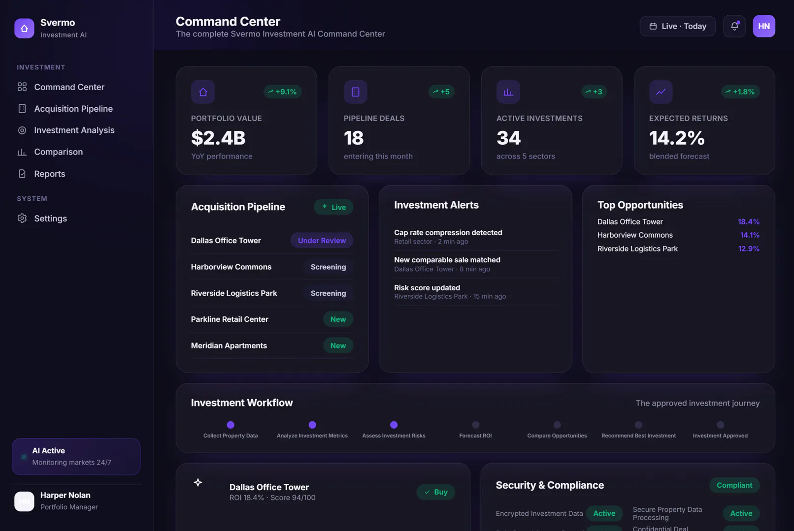The image size is (794, 531).
Task: Click the Settings gear icon
Action: pos(22,218)
